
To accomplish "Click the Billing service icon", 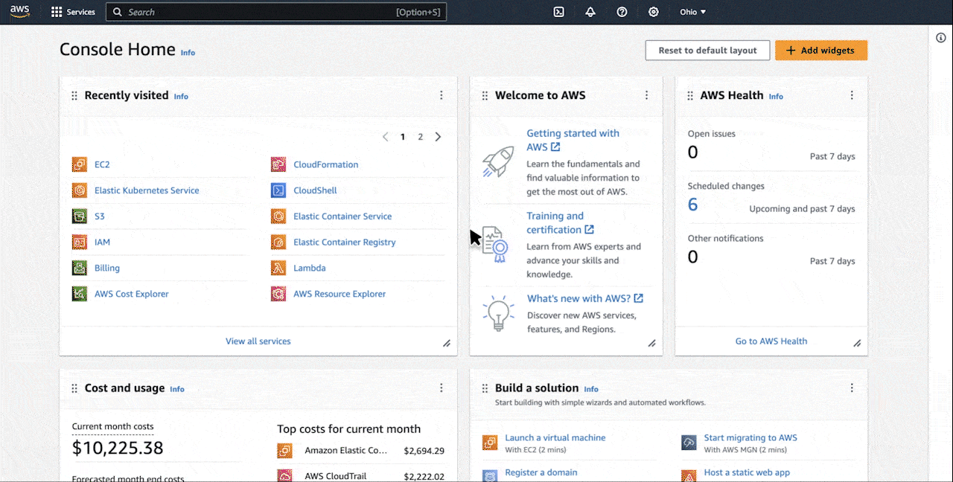I will pyautogui.click(x=80, y=268).
